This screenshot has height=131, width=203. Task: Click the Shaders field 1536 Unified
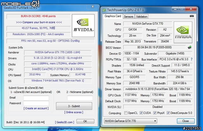click(137, 65)
